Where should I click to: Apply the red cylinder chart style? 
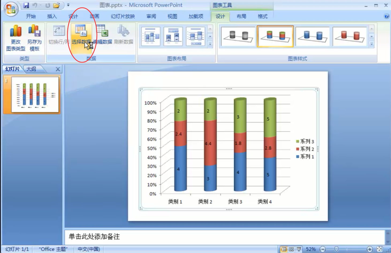350,36
